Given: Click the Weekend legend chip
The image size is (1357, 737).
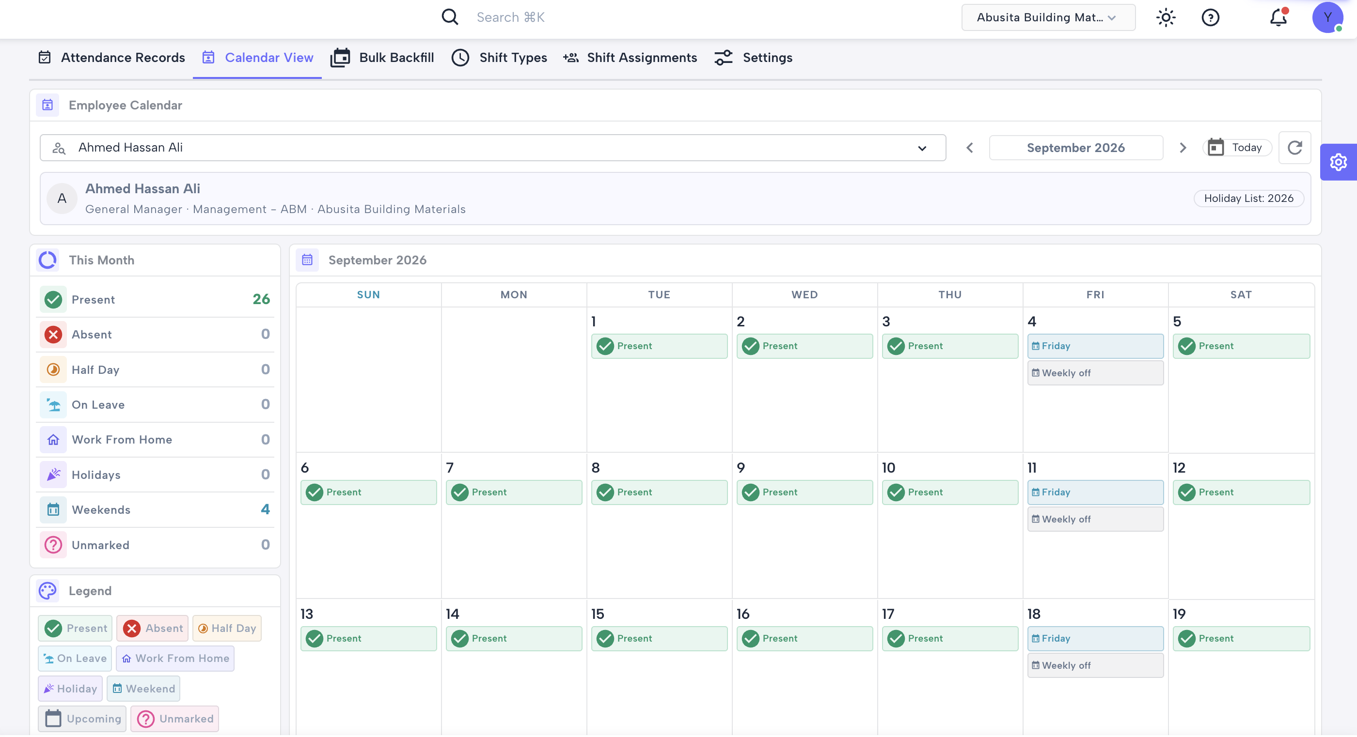Looking at the screenshot, I should click(143, 689).
